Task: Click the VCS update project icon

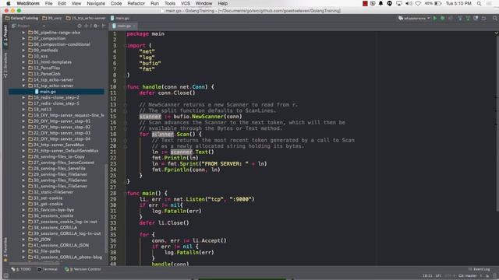Action: (x=460, y=19)
